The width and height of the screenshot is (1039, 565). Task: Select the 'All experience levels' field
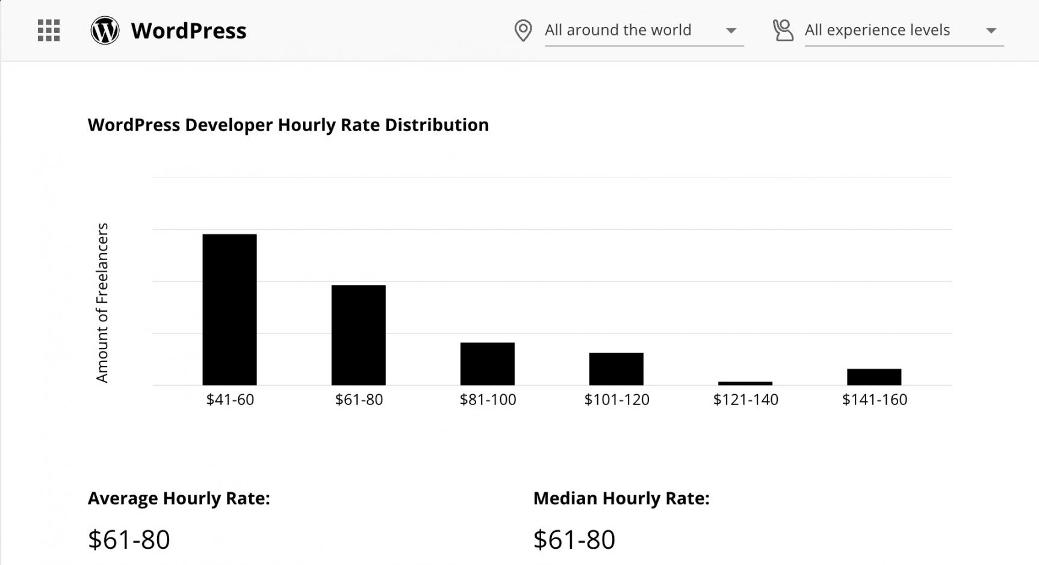click(877, 30)
